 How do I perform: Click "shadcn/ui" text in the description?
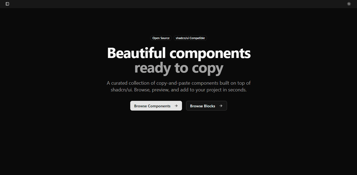coord(121,90)
